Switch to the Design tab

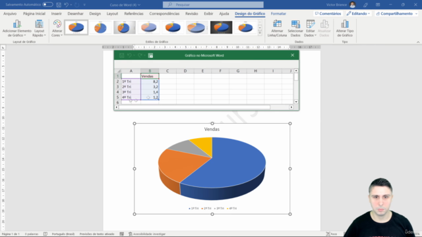[95, 14]
